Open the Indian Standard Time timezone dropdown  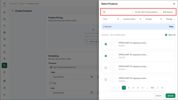pyautogui.click(x=74, y=67)
